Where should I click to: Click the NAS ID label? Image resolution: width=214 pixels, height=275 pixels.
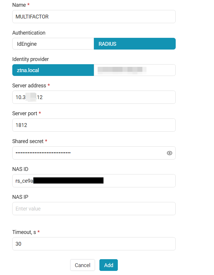pyautogui.click(x=20, y=169)
